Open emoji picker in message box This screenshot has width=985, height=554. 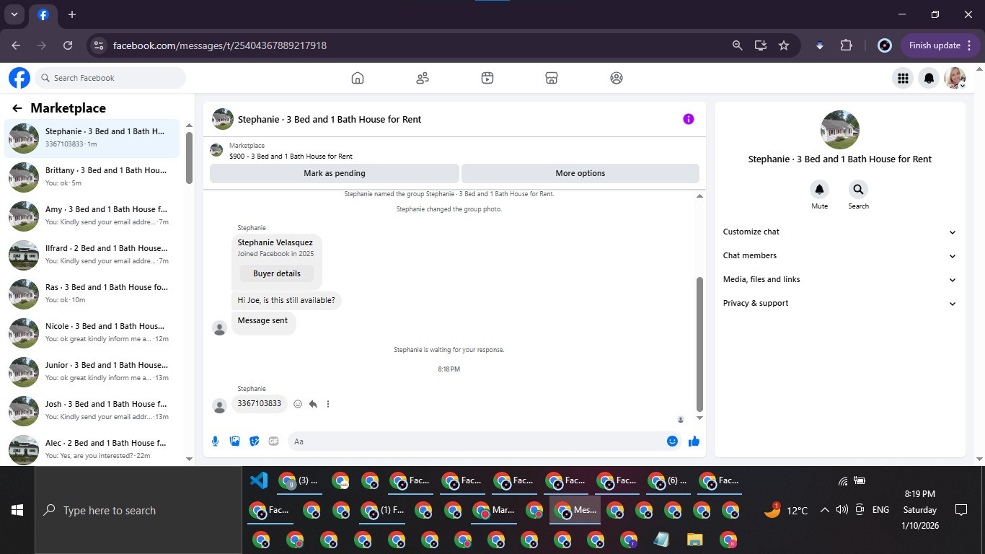click(672, 441)
